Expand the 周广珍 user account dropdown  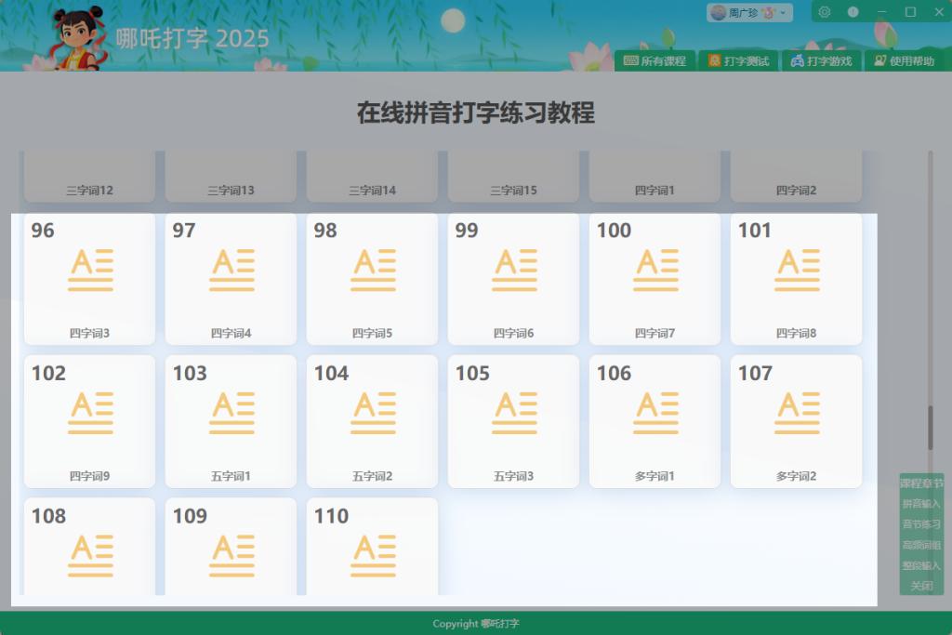click(x=749, y=12)
